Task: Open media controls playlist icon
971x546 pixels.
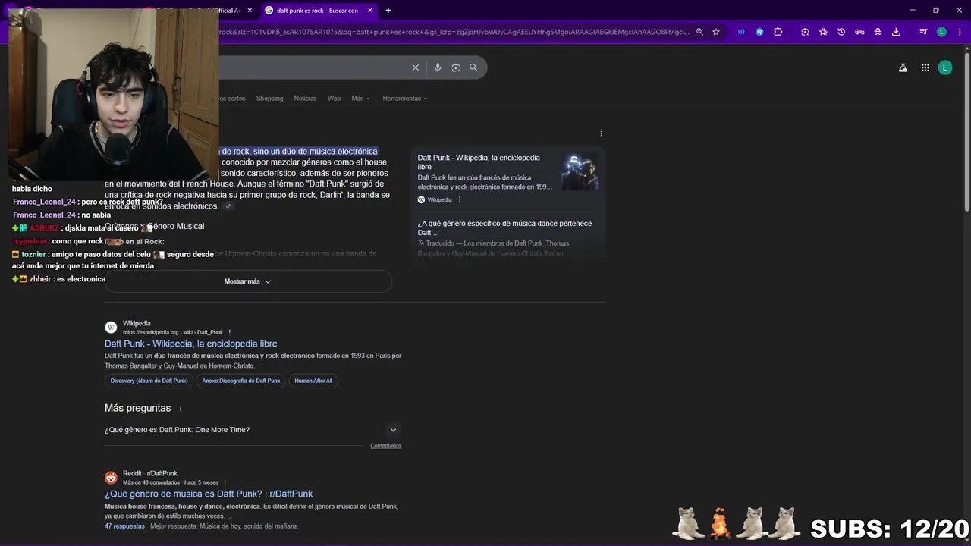Action: (x=923, y=32)
